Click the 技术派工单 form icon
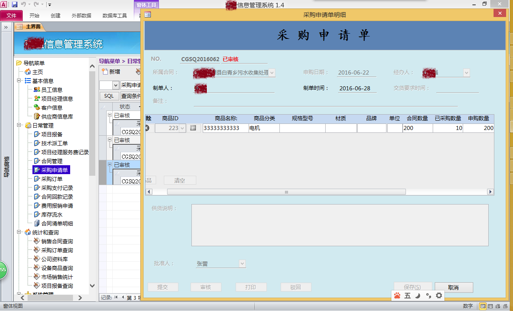513x311 pixels. (x=37, y=143)
